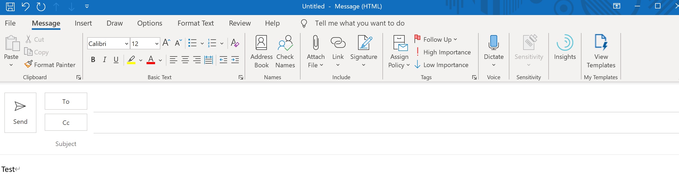The width and height of the screenshot is (679, 179).
Task: Switch to the Insert tab
Action: 83,23
